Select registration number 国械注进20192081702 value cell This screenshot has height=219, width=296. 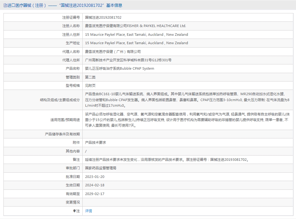click(x=103, y=17)
